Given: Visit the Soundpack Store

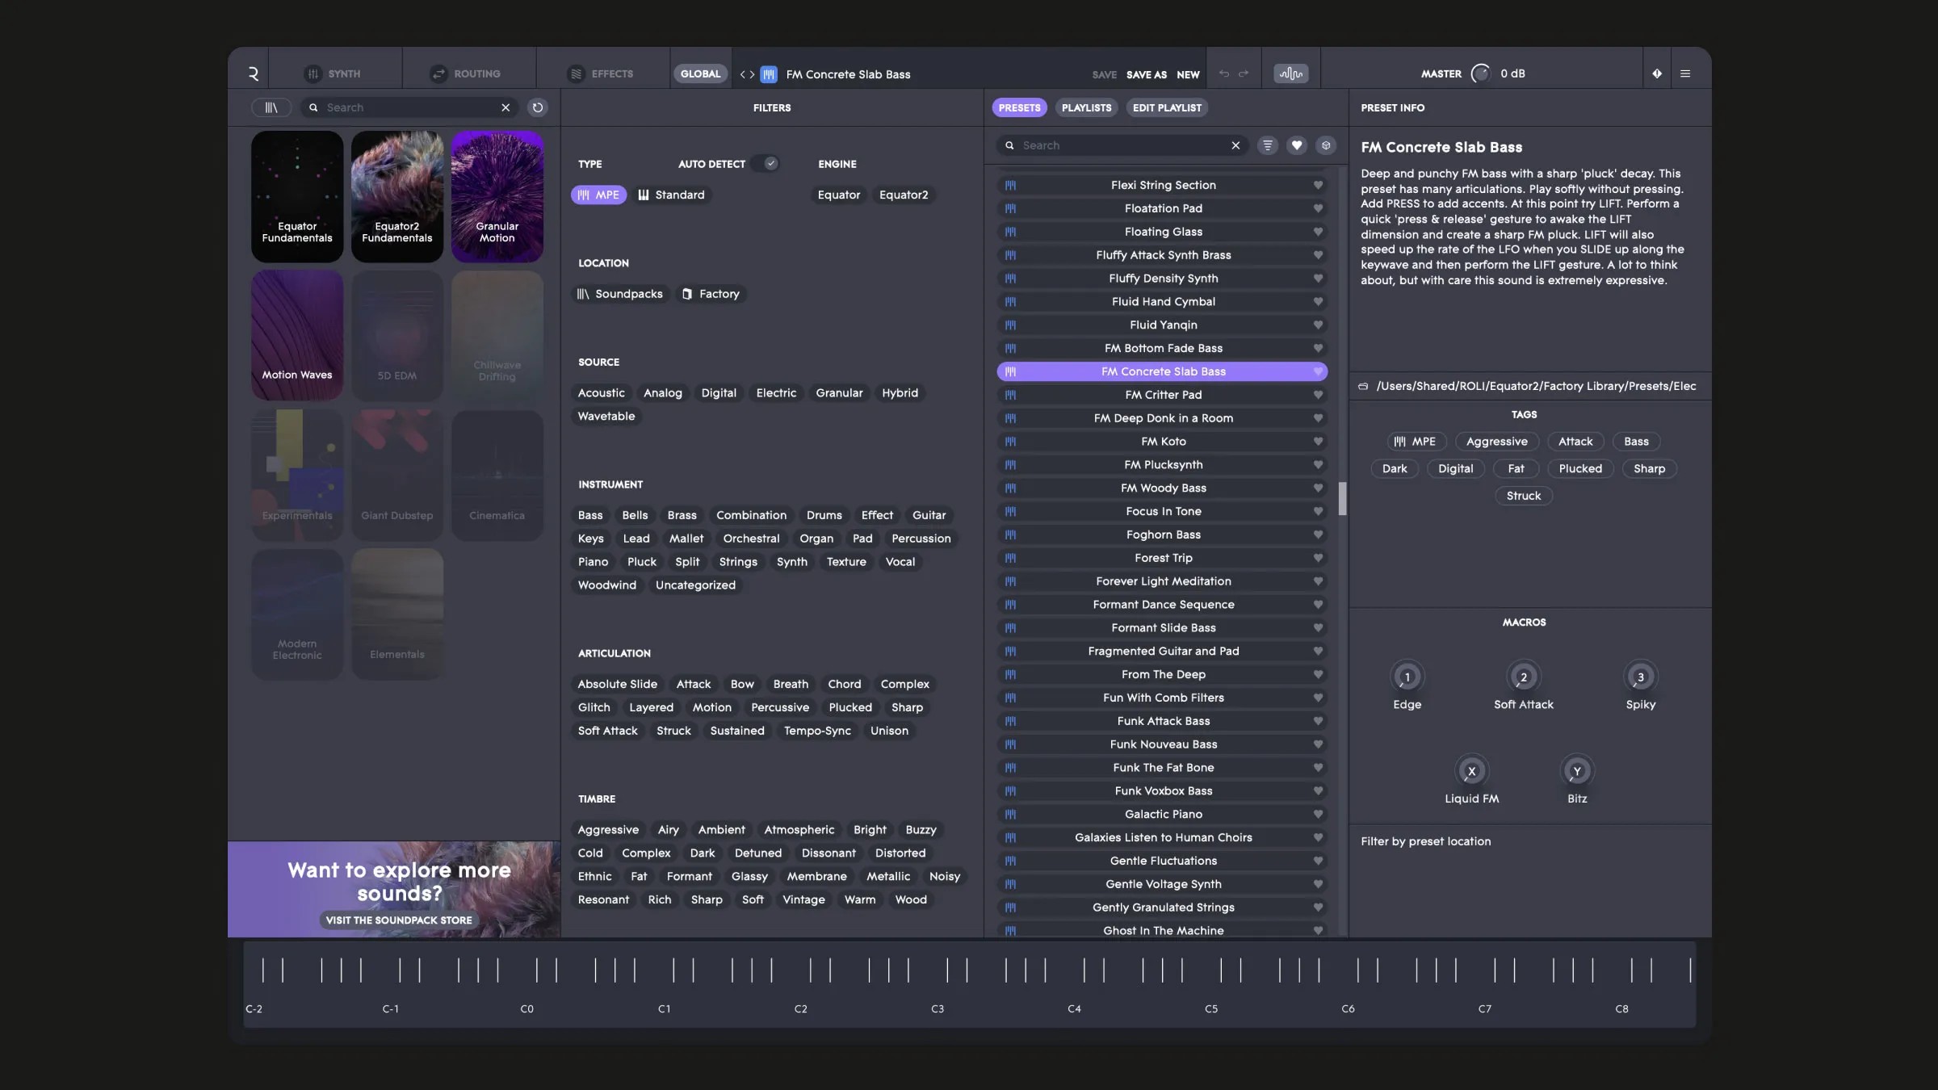Looking at the screenshot, I should [399, 920].
